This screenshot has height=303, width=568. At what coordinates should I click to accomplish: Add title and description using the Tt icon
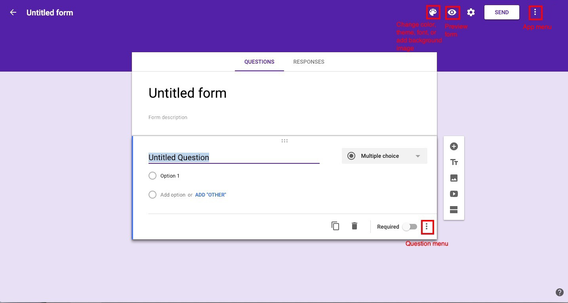454,162
